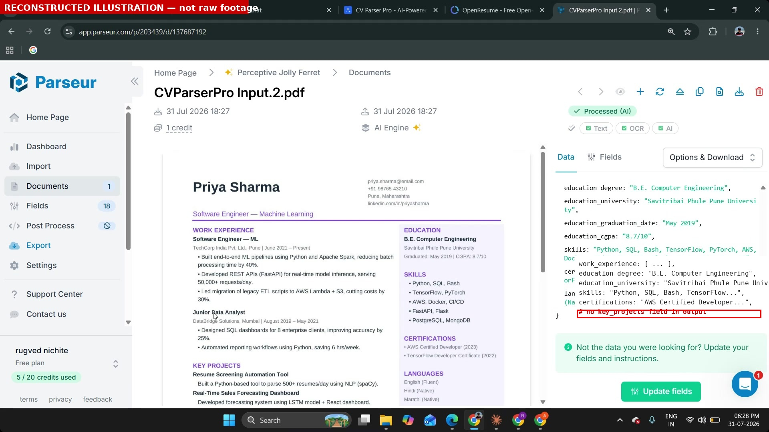Open the feedback link
The height and width of the screenshot is (432, 769).
click(98, 399)
